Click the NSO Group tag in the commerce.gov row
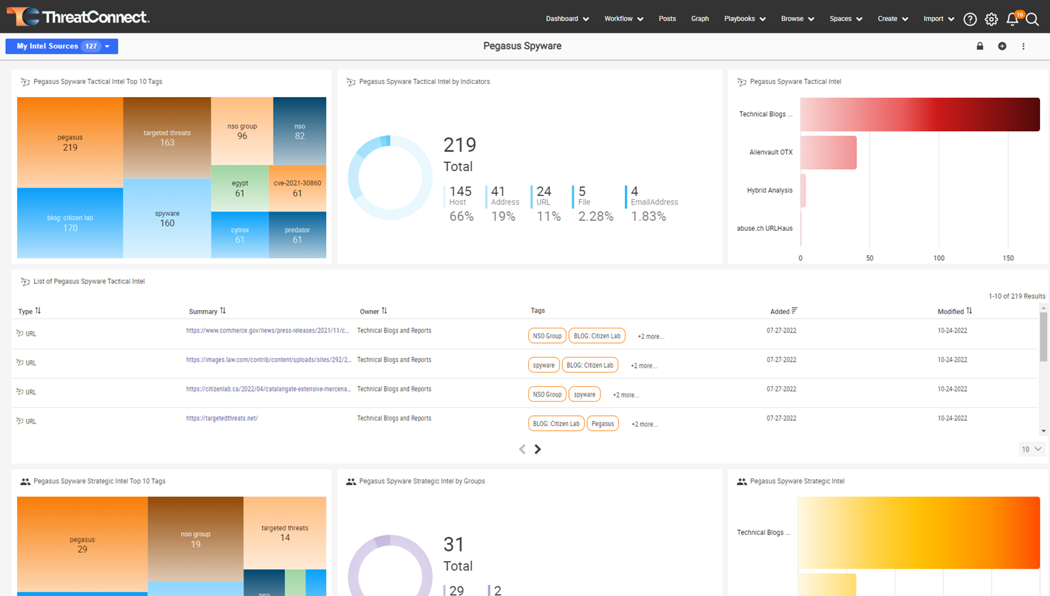1050x596 pixels. (x=547, y=336)
